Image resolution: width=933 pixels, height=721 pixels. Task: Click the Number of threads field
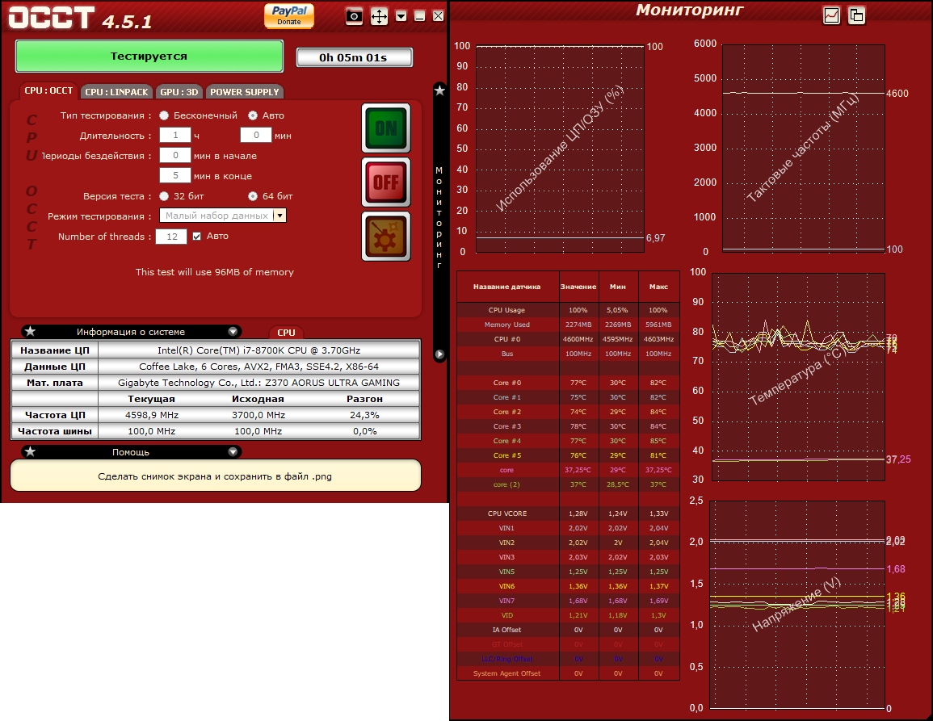(171, 237)
